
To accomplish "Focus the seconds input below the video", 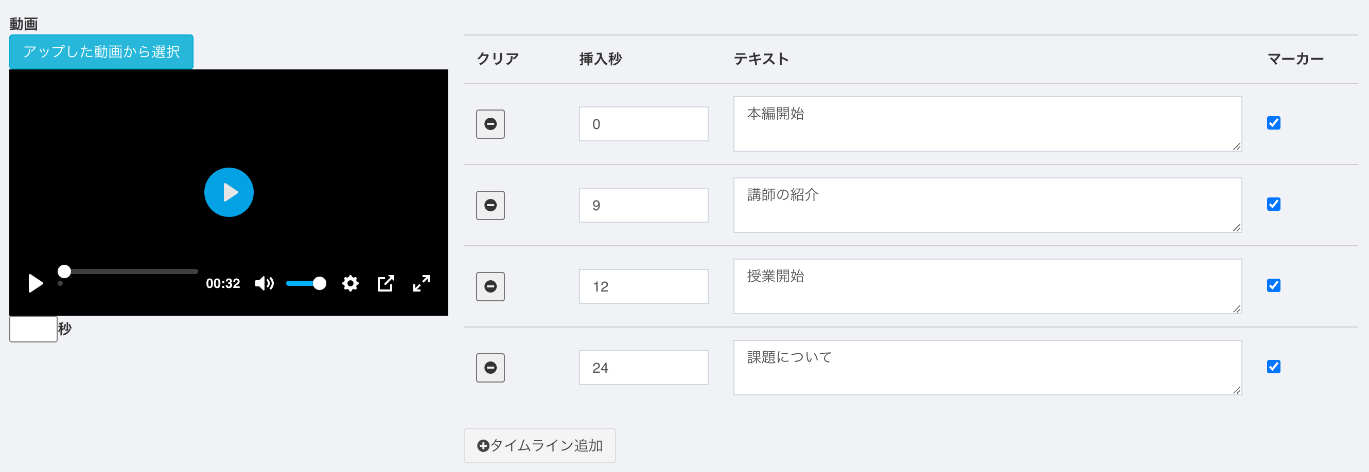I will [x=33, y=329].
